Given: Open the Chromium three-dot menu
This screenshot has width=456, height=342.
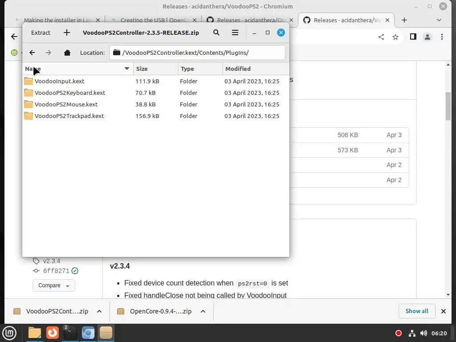Looking at the screenshot, I should click(x=442, y=37).
